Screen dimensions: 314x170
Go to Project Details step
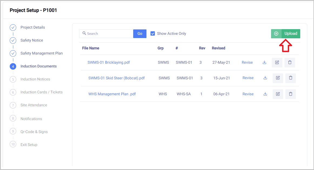tap(33, 27)
